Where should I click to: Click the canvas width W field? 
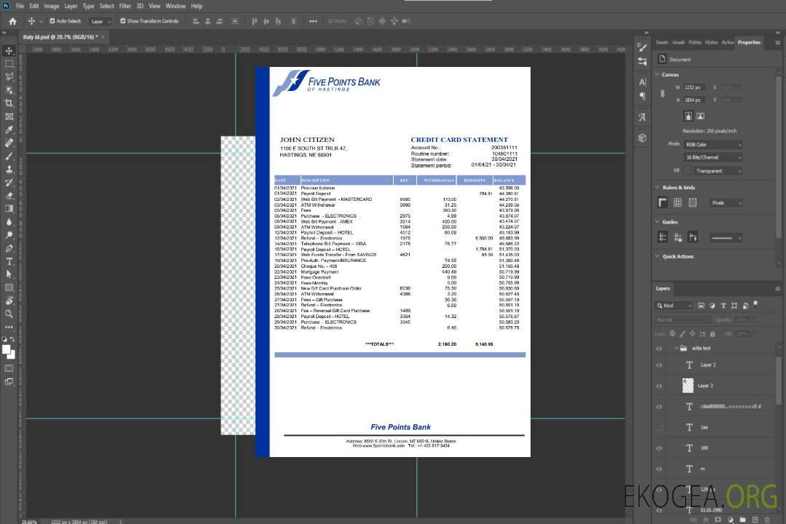tap(694, 87)
